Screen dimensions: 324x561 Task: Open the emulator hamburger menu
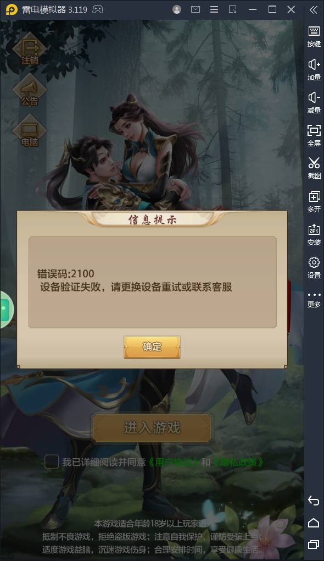tap(214, 9)
